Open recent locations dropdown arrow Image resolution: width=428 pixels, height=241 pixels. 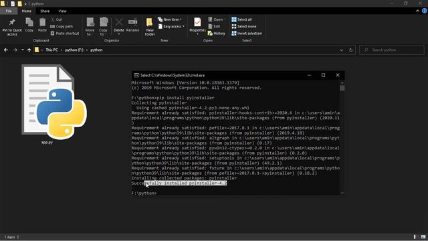coord(22,50)
